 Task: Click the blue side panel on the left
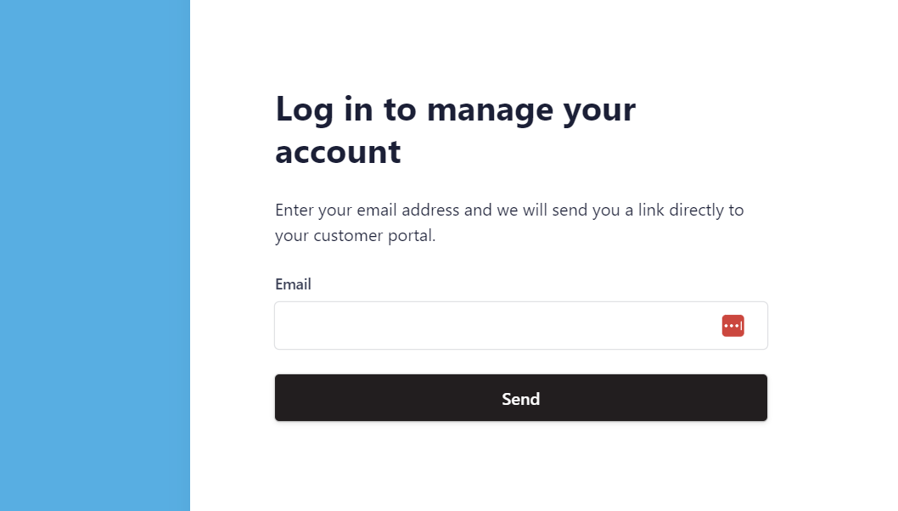94,255
